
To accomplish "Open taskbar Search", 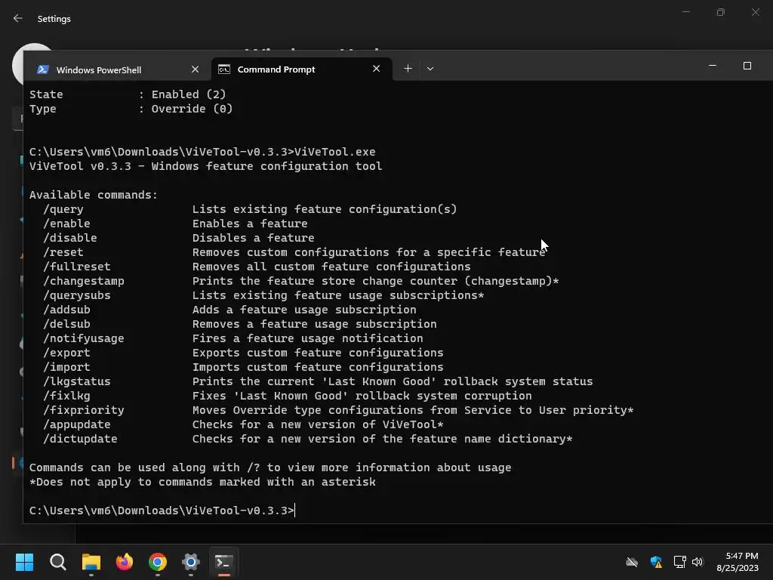I will click(57, 562).
